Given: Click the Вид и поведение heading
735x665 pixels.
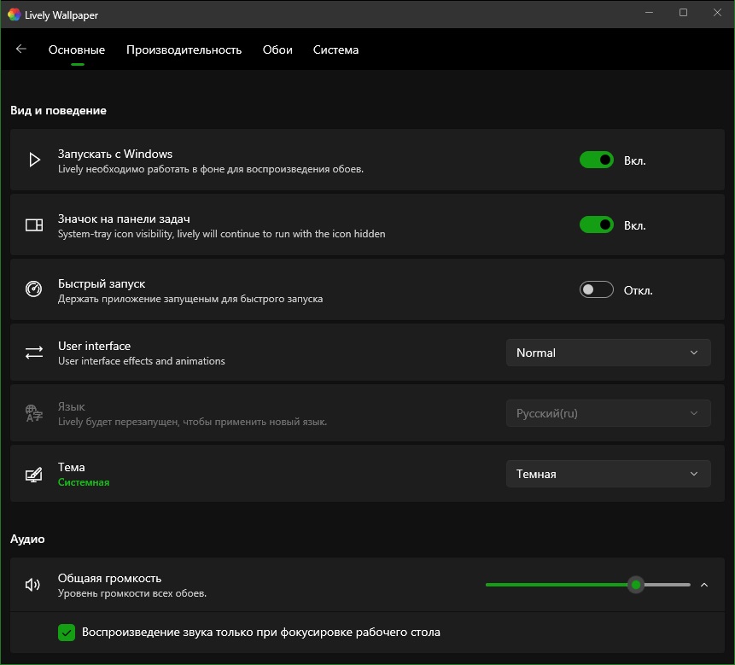Looking at the screenshot, I should [58, 111].
